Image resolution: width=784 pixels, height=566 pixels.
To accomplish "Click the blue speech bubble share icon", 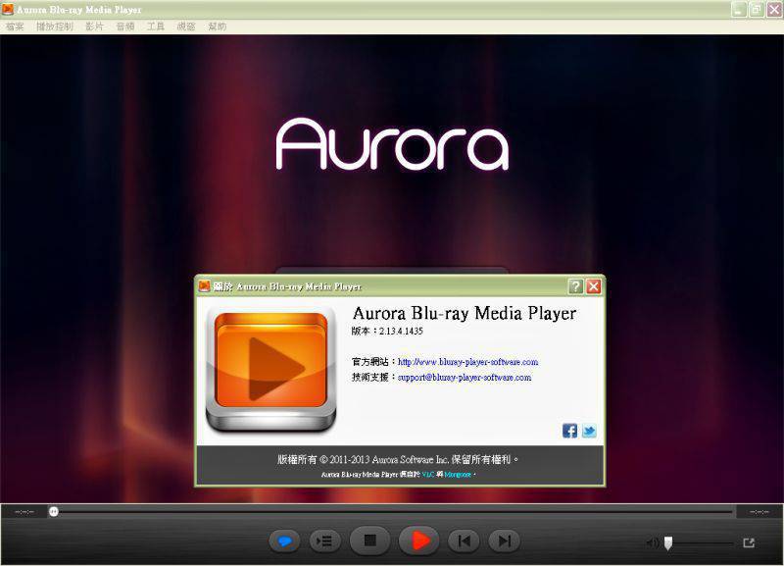I will click(x=284, y=540).
